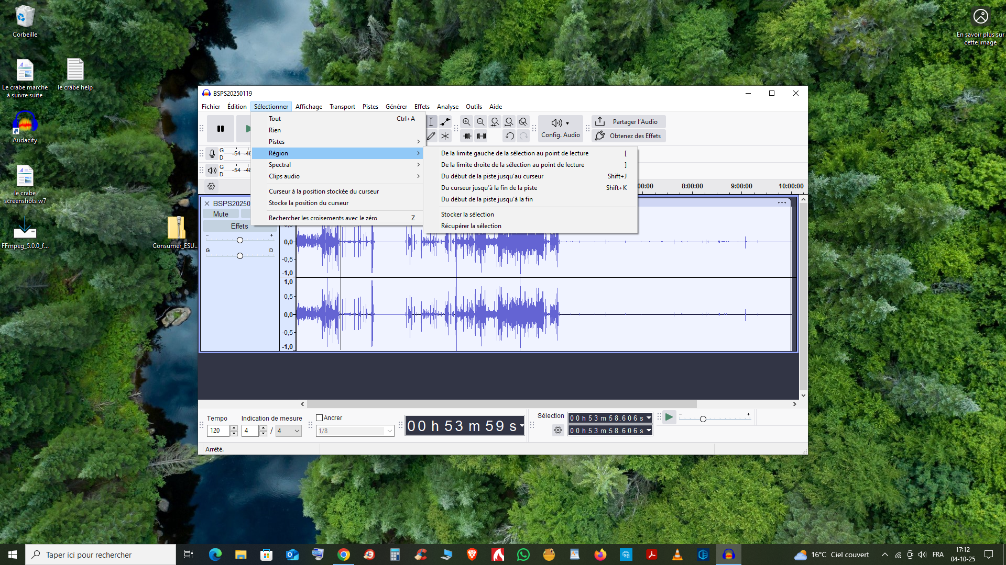The width and height of the screenshot is (1006, 565).
Task: Click the Undo arrow icon
Action: (x=509, y=136)
